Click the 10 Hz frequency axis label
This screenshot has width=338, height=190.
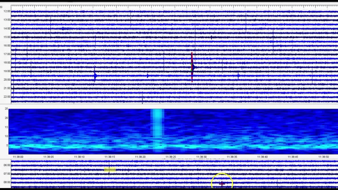(6, 136)
